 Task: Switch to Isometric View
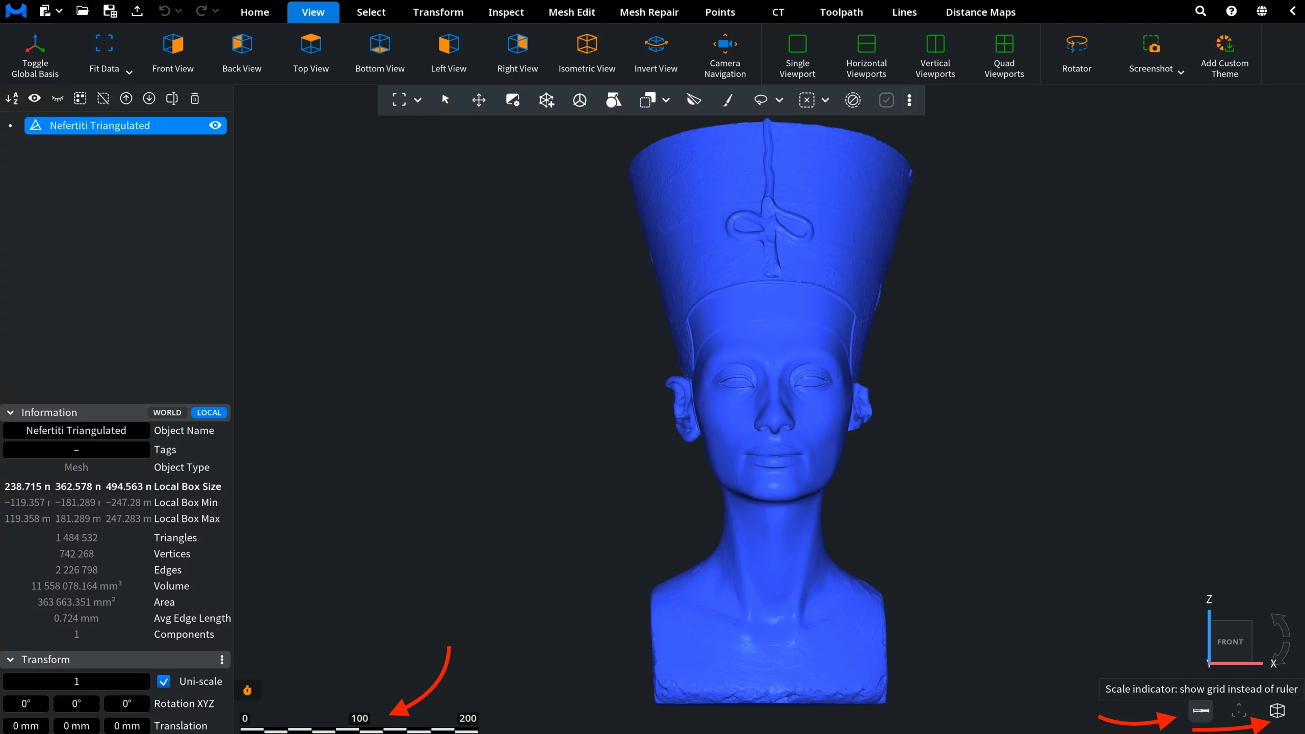587,55
